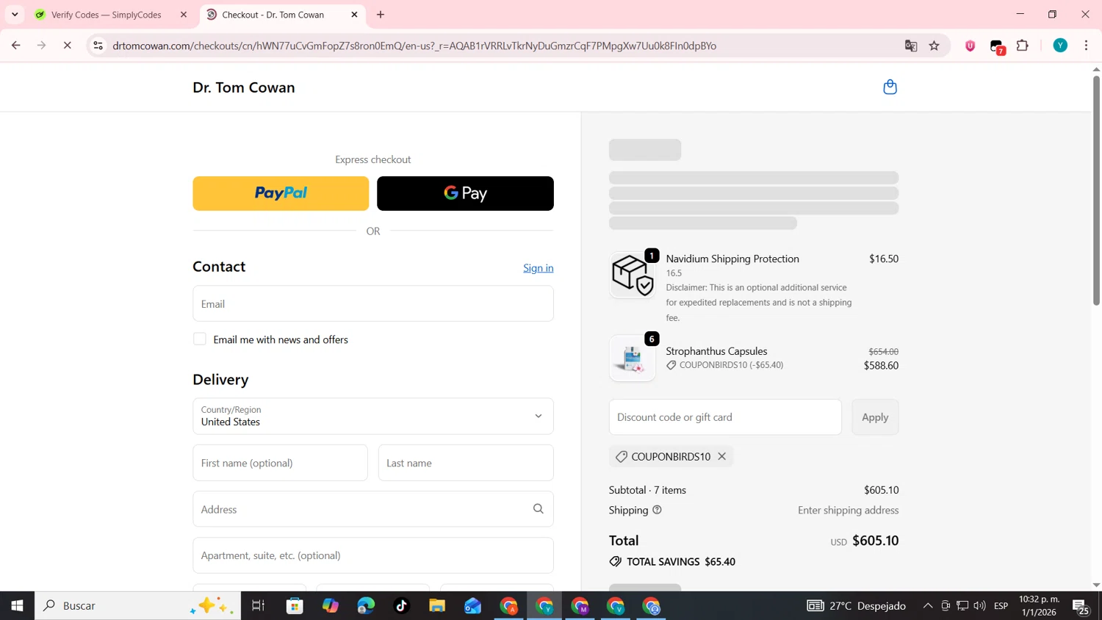This screenshot has width=1102, height=620.
Task: Click Strophanthus Capsules product thumbnail
Action: click(633, 358)
